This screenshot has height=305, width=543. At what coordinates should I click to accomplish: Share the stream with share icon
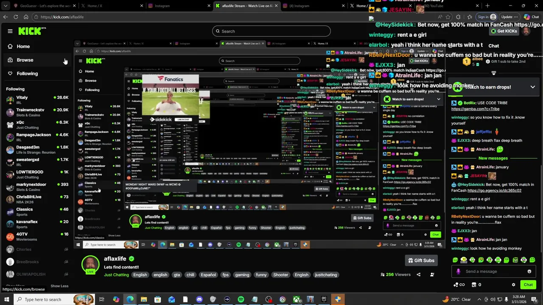click(x=418, y=274)
